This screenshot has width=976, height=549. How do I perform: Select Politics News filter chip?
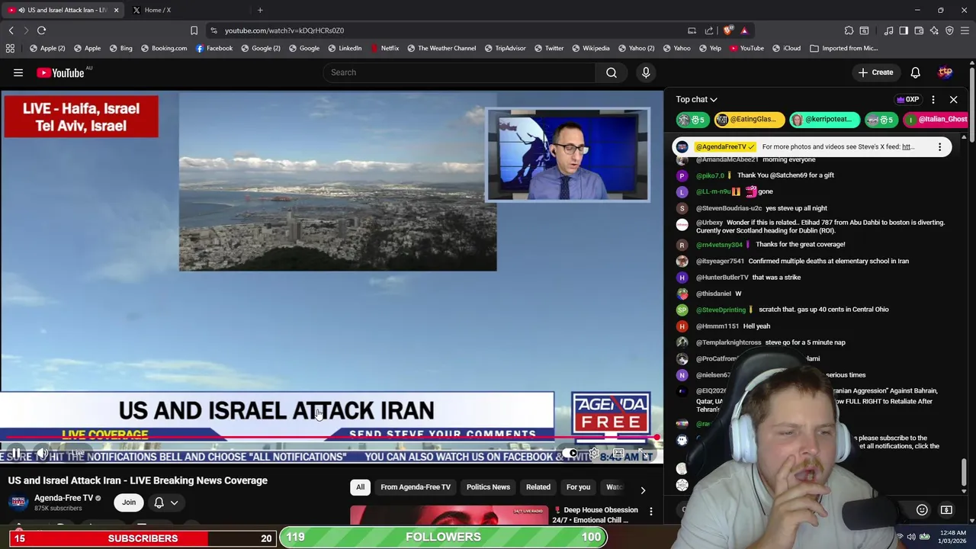point(488,487)
